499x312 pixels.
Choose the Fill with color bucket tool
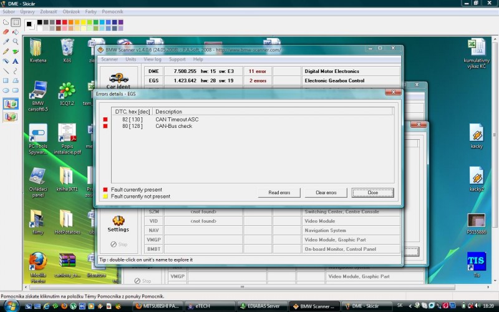click(15, 32)
